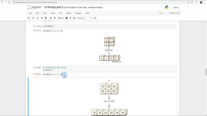Click the Trusted notebook button

(161, 13)
